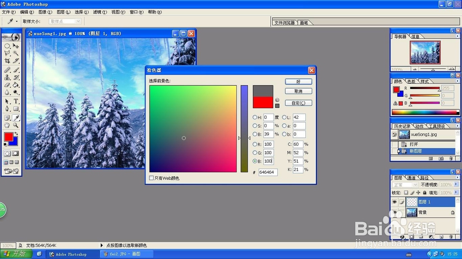The height and width of the screenshot is (259, 462).
Task: Select the Zoom magnifier tool
Action: (x=16, y=125)
